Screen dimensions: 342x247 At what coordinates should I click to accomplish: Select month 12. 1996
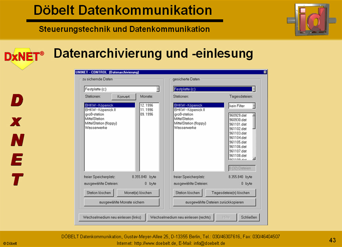coord(149,105)
